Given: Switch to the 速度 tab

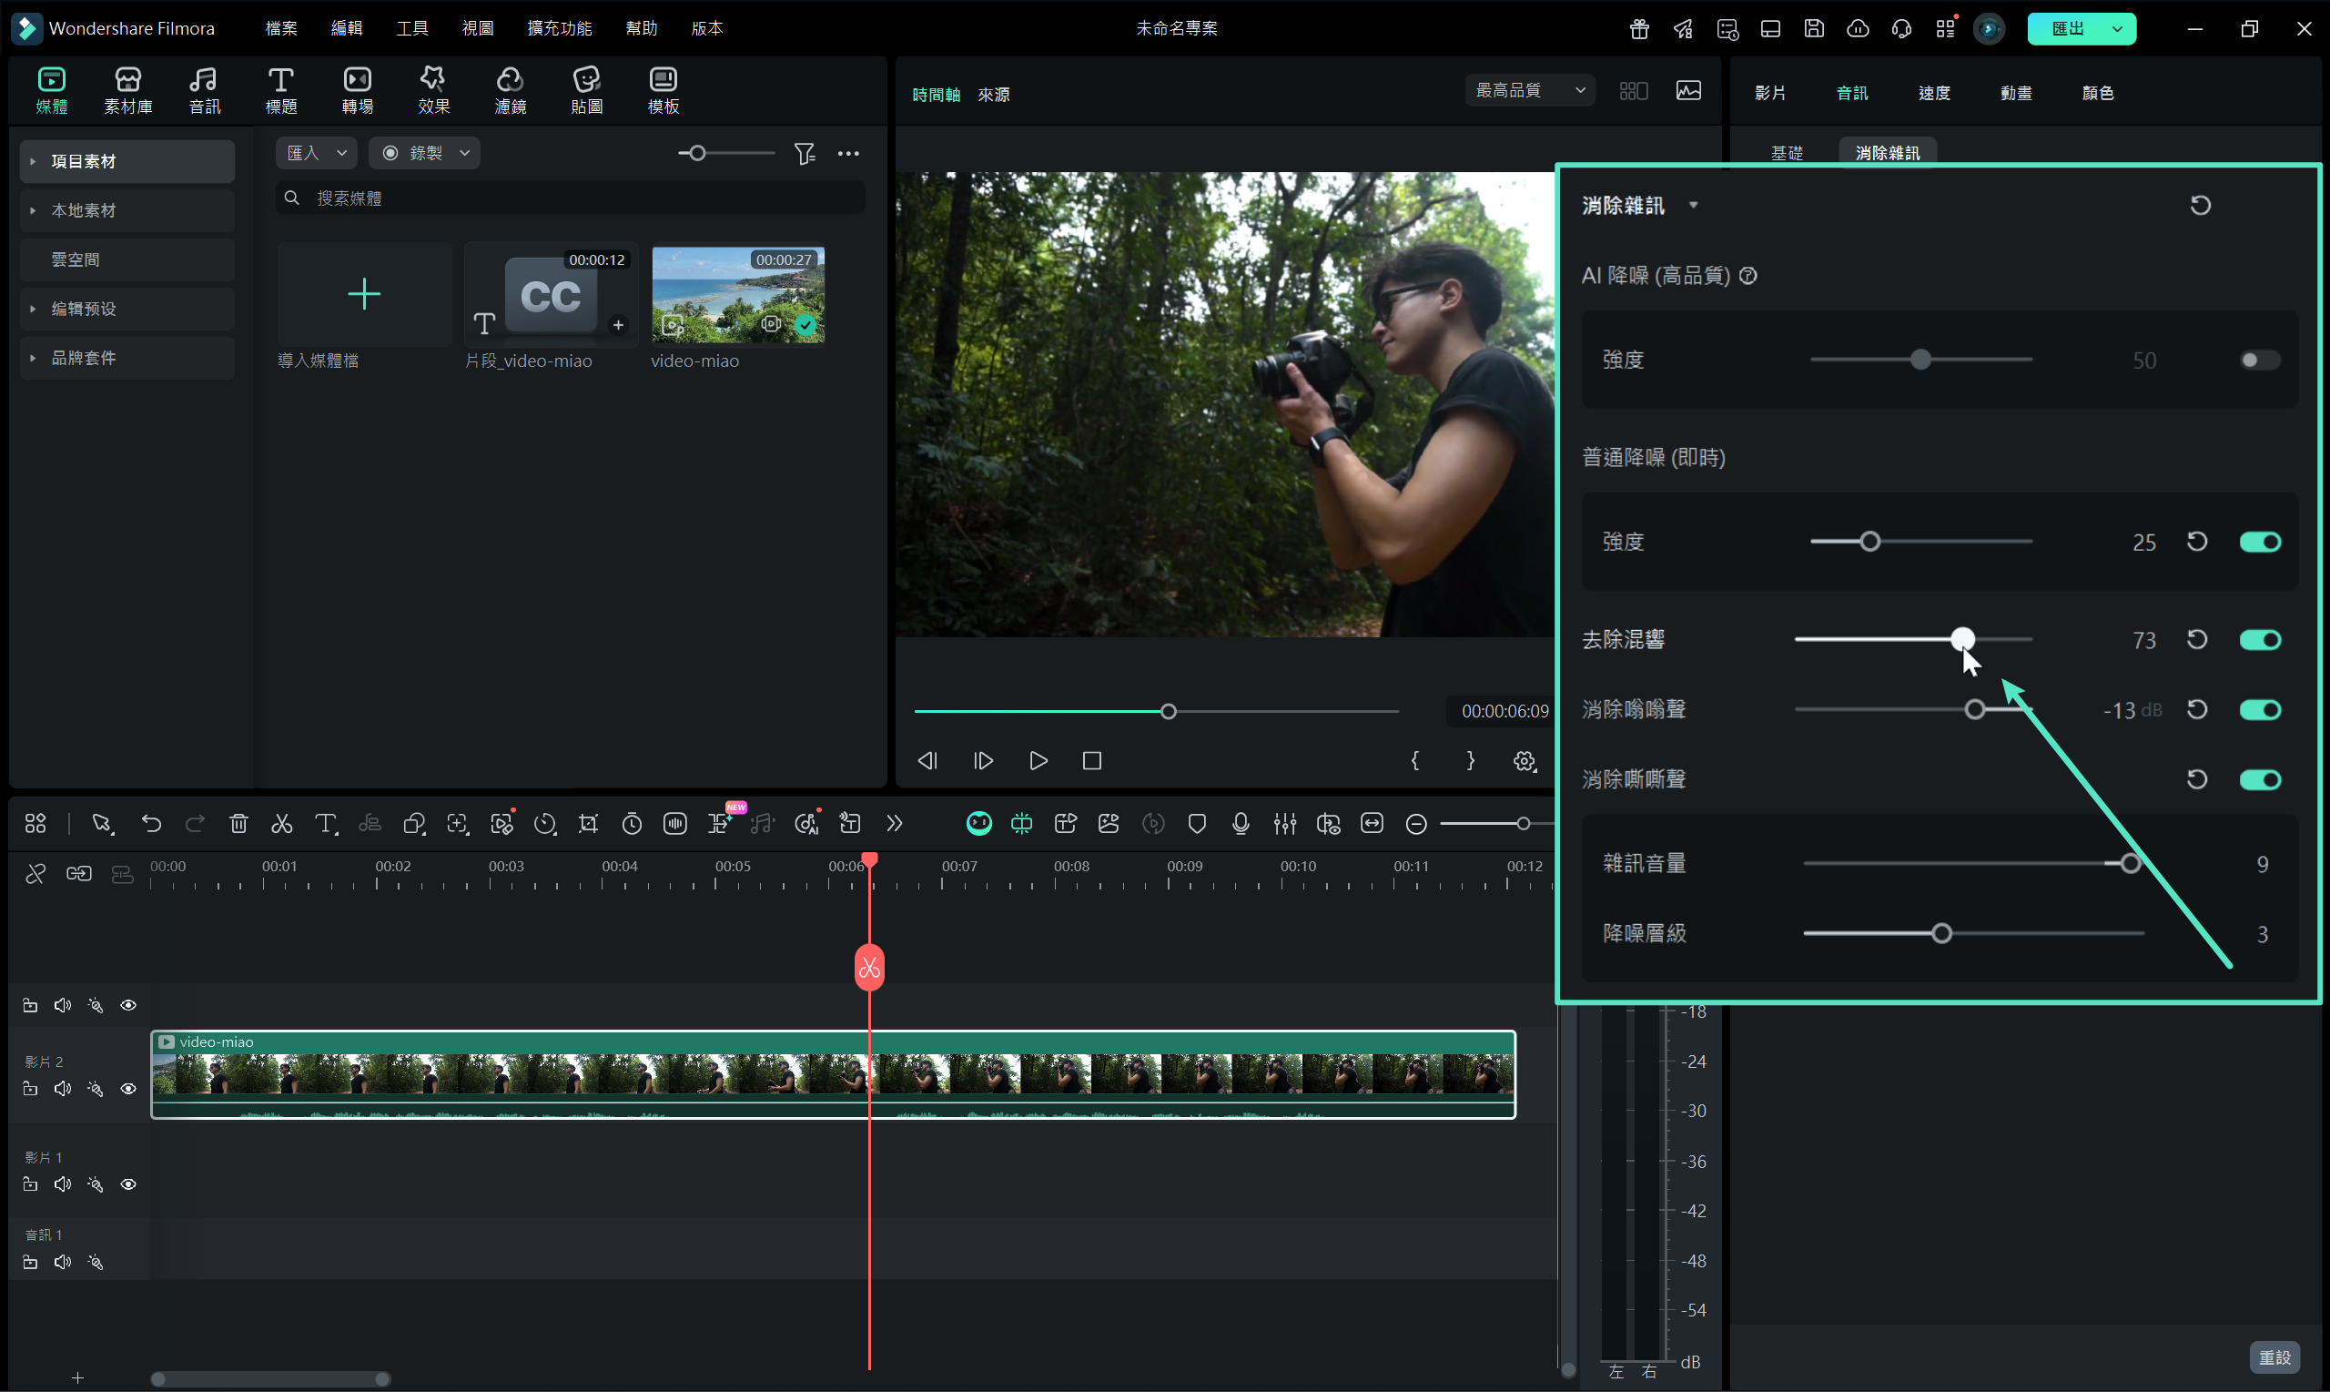Looking at the screenshot, I should [x=1933, y=93].
